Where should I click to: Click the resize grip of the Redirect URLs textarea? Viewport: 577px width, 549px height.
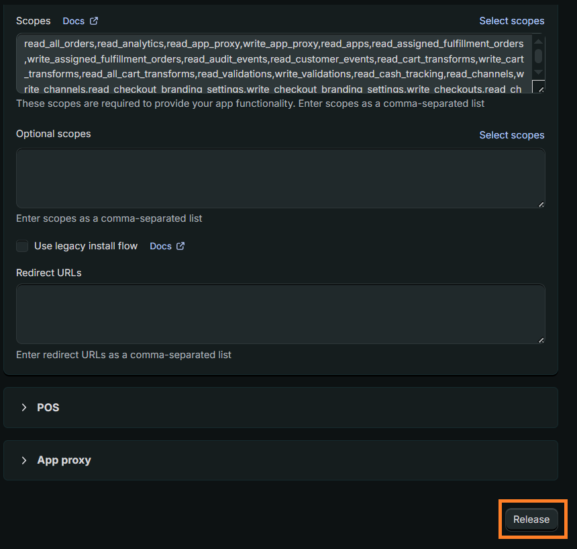(x=541, y=341)
